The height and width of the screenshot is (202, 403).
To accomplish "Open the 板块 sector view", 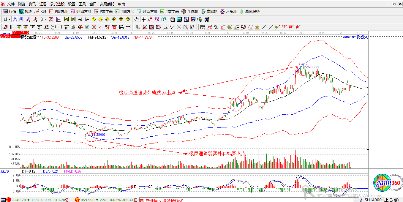I will [x=25, y=12].
